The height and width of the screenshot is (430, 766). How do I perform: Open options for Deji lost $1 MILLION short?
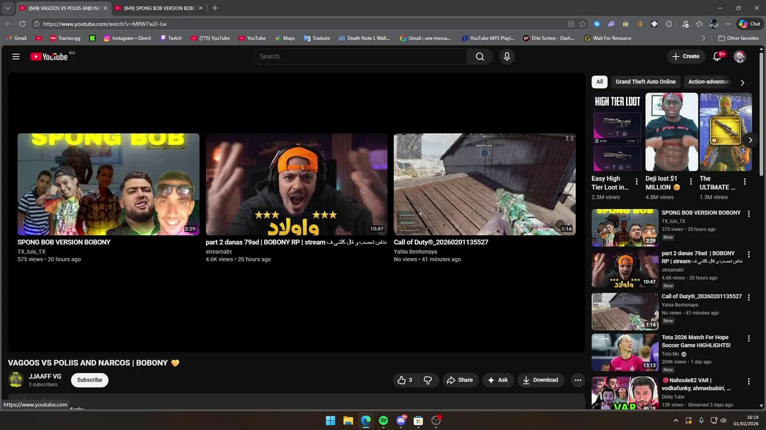691,182
